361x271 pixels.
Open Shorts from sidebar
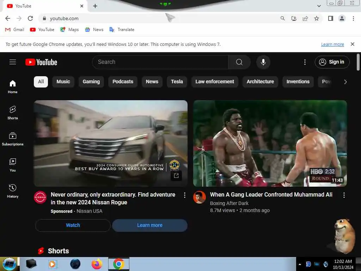(x=13, y=113)
